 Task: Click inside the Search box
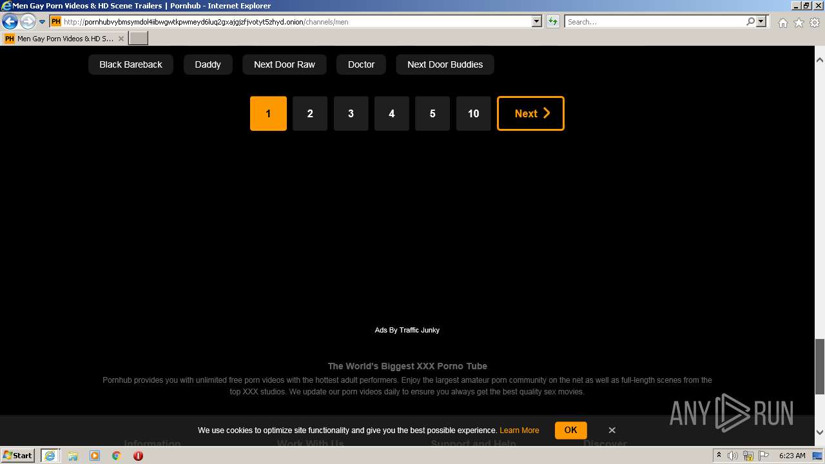(x=655, y=22)
